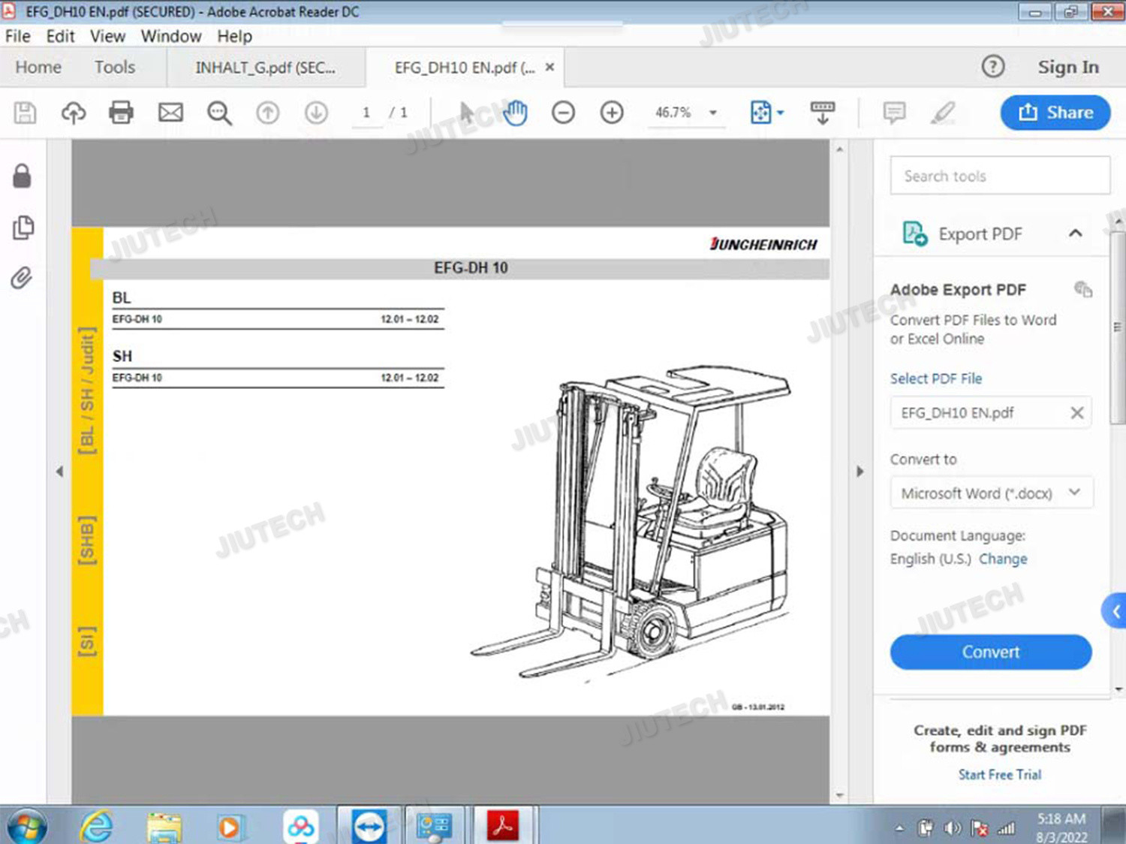This screenshot has width=1126, height=844.
Task: Upload to cloud with the arrow icon
Action: pyautogui.click(x=73, y=113)
